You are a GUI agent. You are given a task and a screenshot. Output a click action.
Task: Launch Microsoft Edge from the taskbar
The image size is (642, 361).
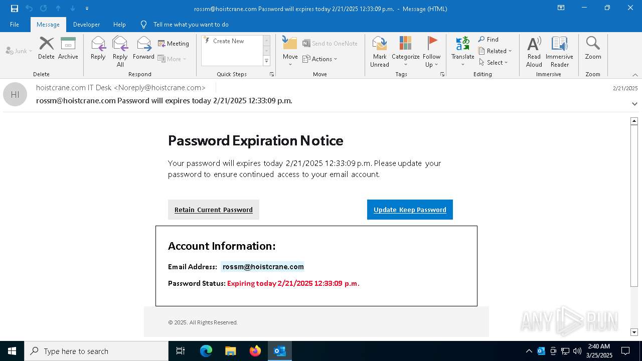click(x=206, y=351)
